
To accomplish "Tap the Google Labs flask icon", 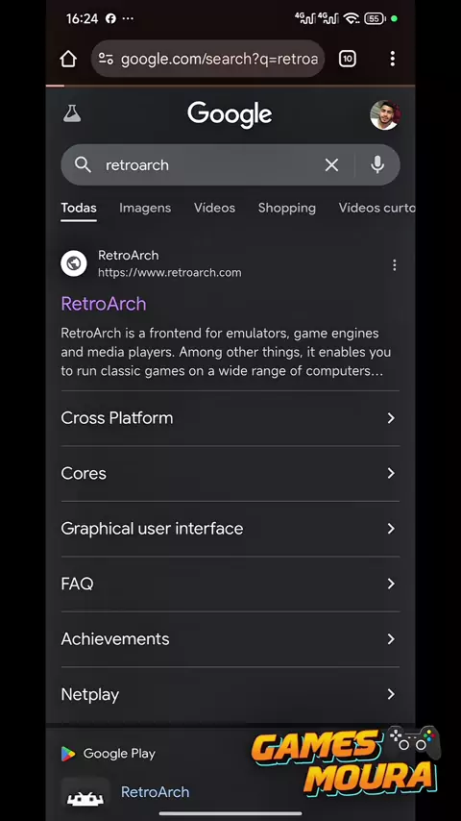I will click(72, 113).
